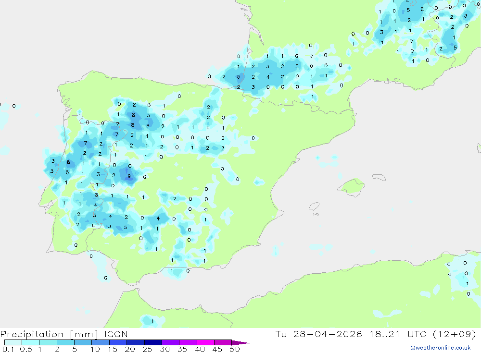This screenshot has width=481, height=352.
Task: Pick the 20–25 mm legend color swatch
Action: point(136,342)
